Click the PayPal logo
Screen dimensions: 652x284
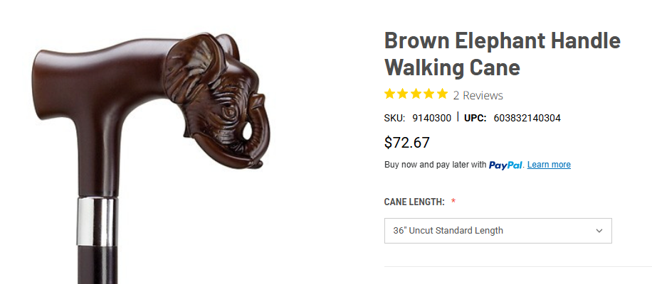[506, 165]
